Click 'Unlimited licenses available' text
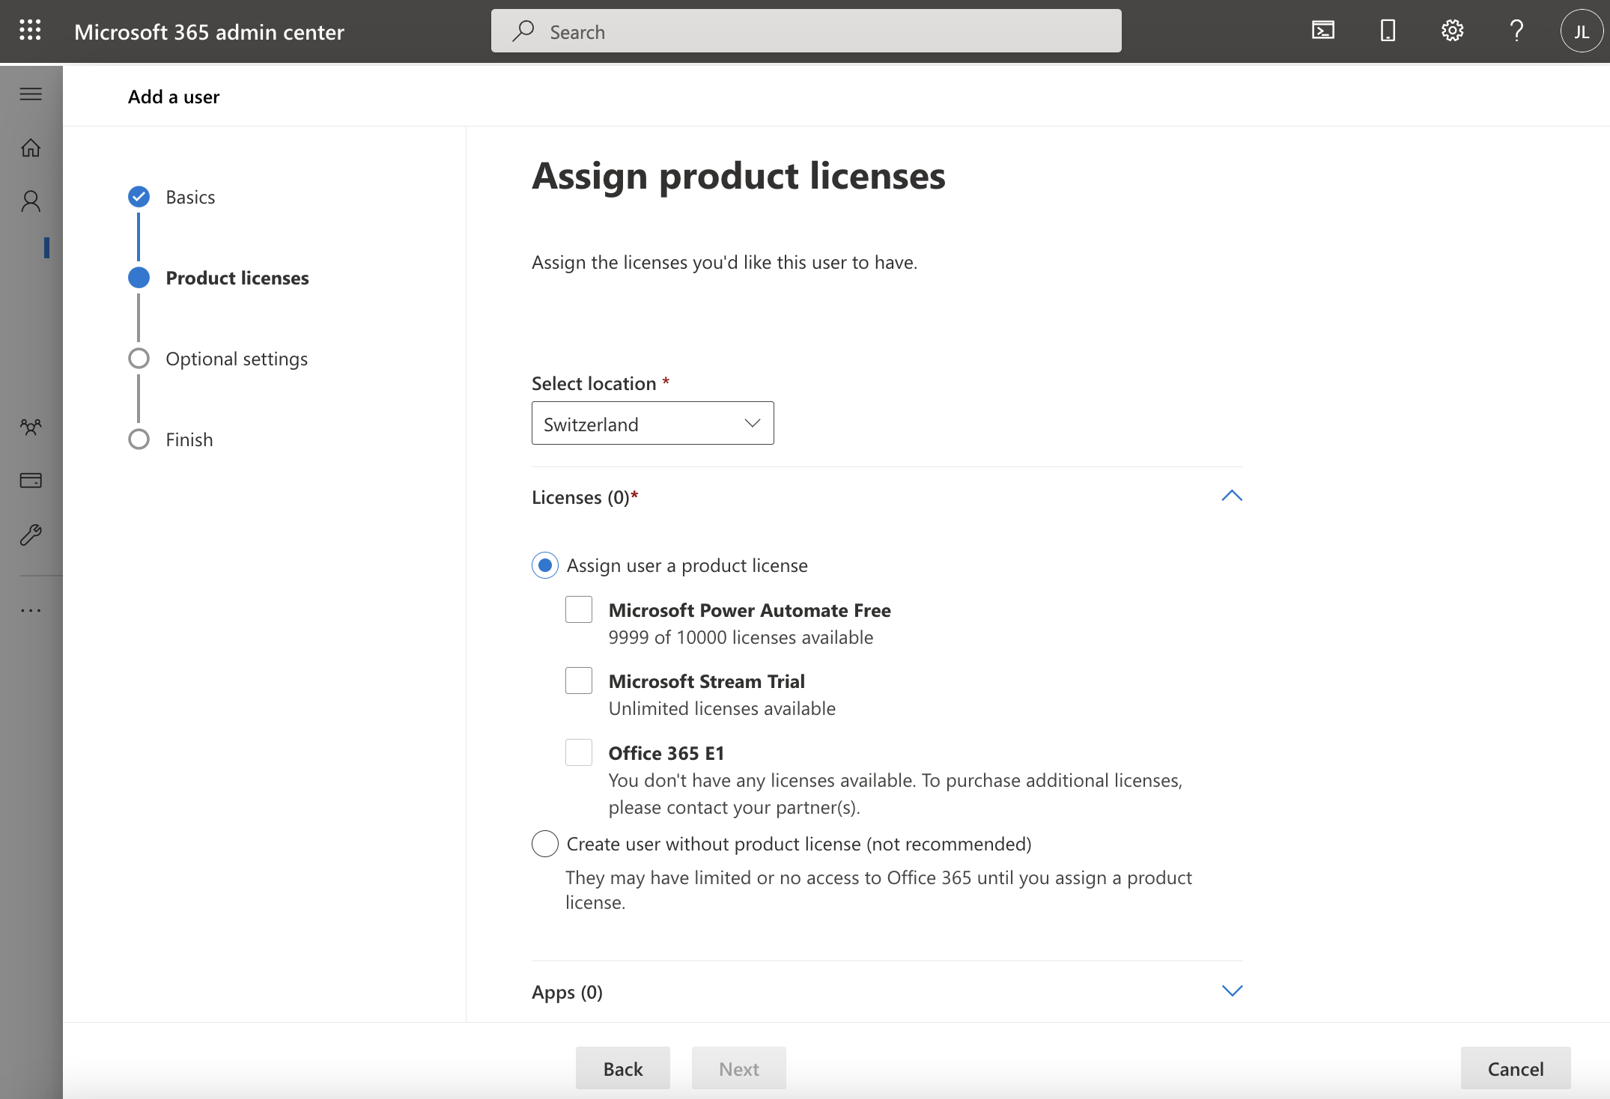The height and width of the screenshot is (1099, 1610). [x=722, y=708]
